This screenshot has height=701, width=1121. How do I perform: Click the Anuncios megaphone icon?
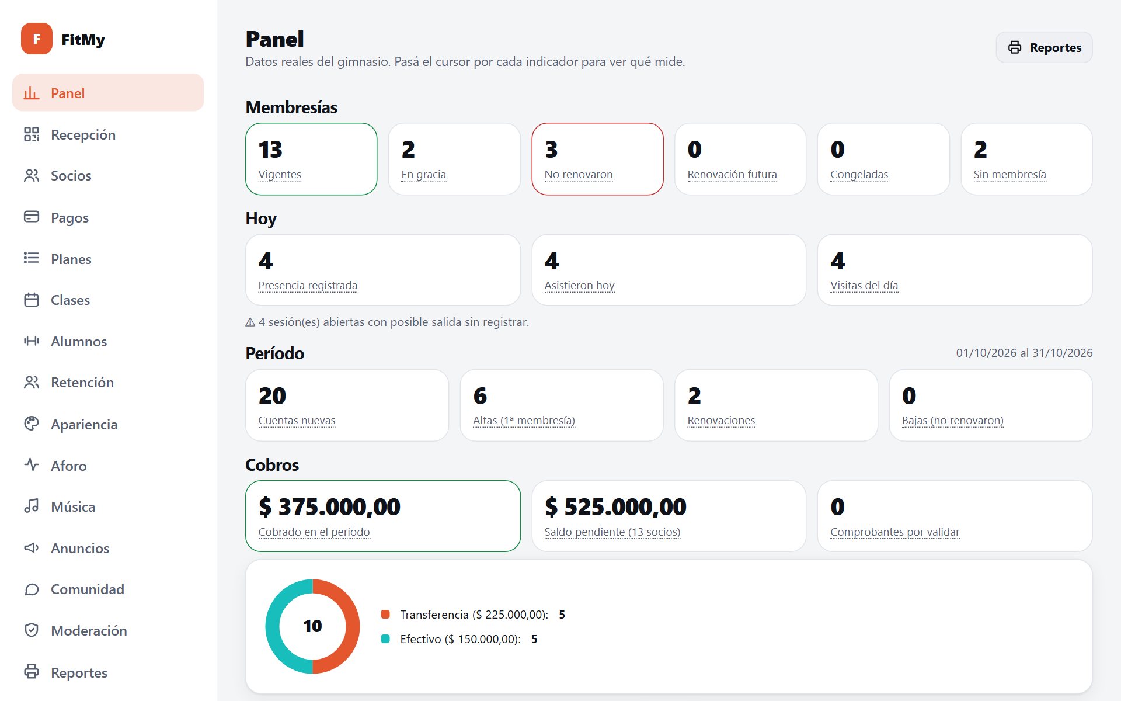coord(32,547)
